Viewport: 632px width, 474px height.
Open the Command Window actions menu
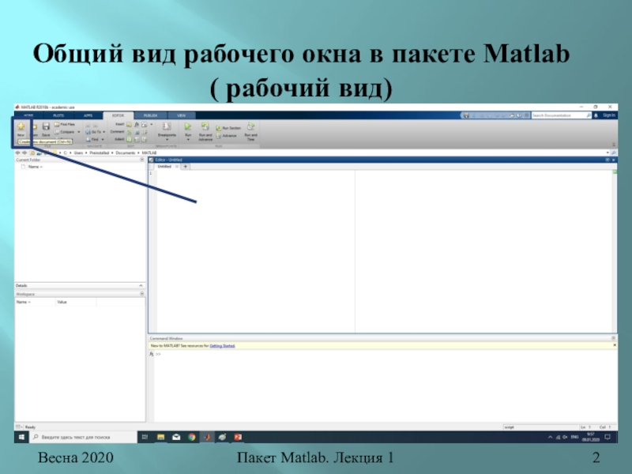pos(614,338)
